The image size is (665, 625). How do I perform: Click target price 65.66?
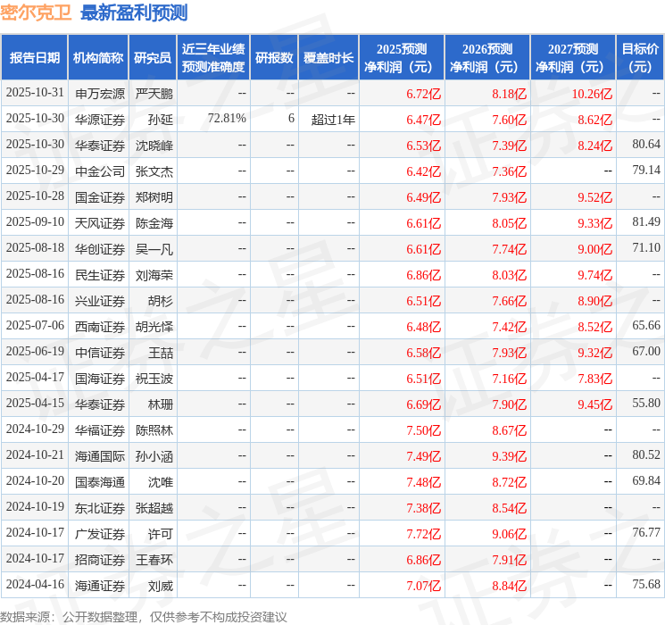pos(646,325)
